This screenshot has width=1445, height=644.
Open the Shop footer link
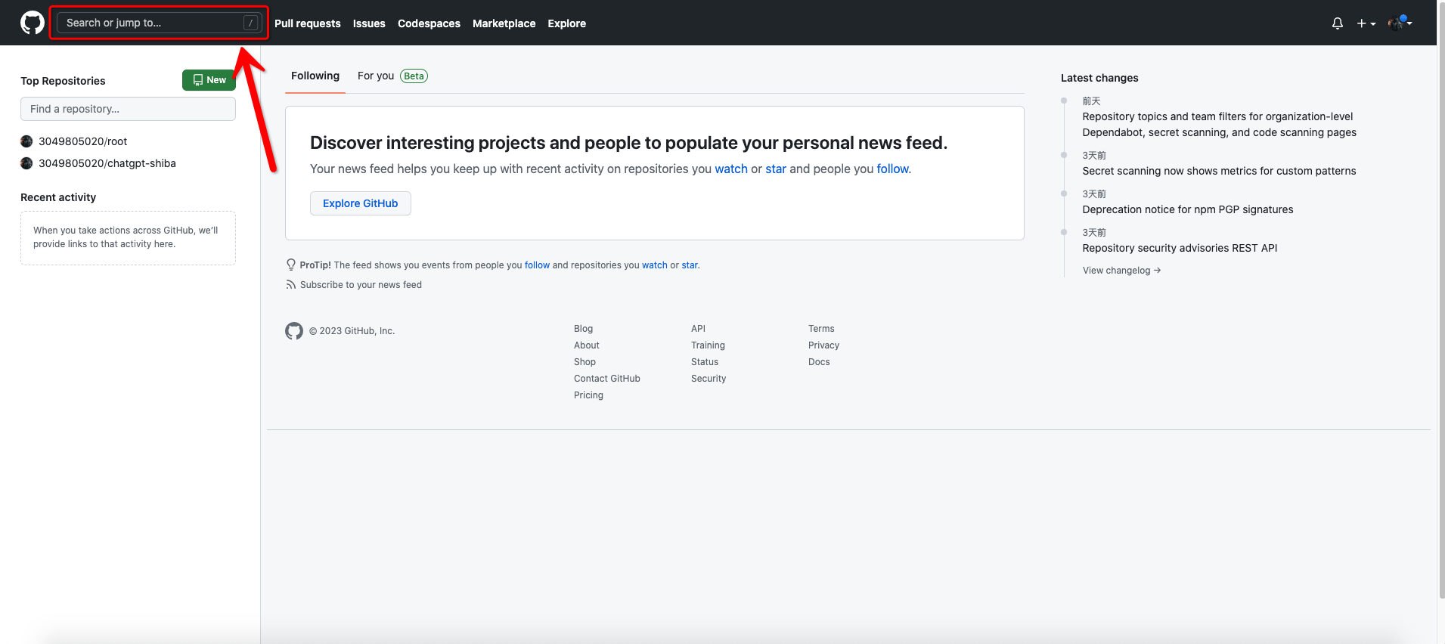pos(585,362)
